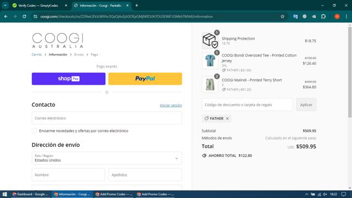
Task: Click the COOGI Bondi Oversized Tee thumbnail
Action: [210, 61]
